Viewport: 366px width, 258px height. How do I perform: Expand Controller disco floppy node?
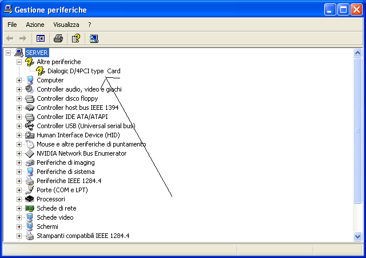pos(19,98)
